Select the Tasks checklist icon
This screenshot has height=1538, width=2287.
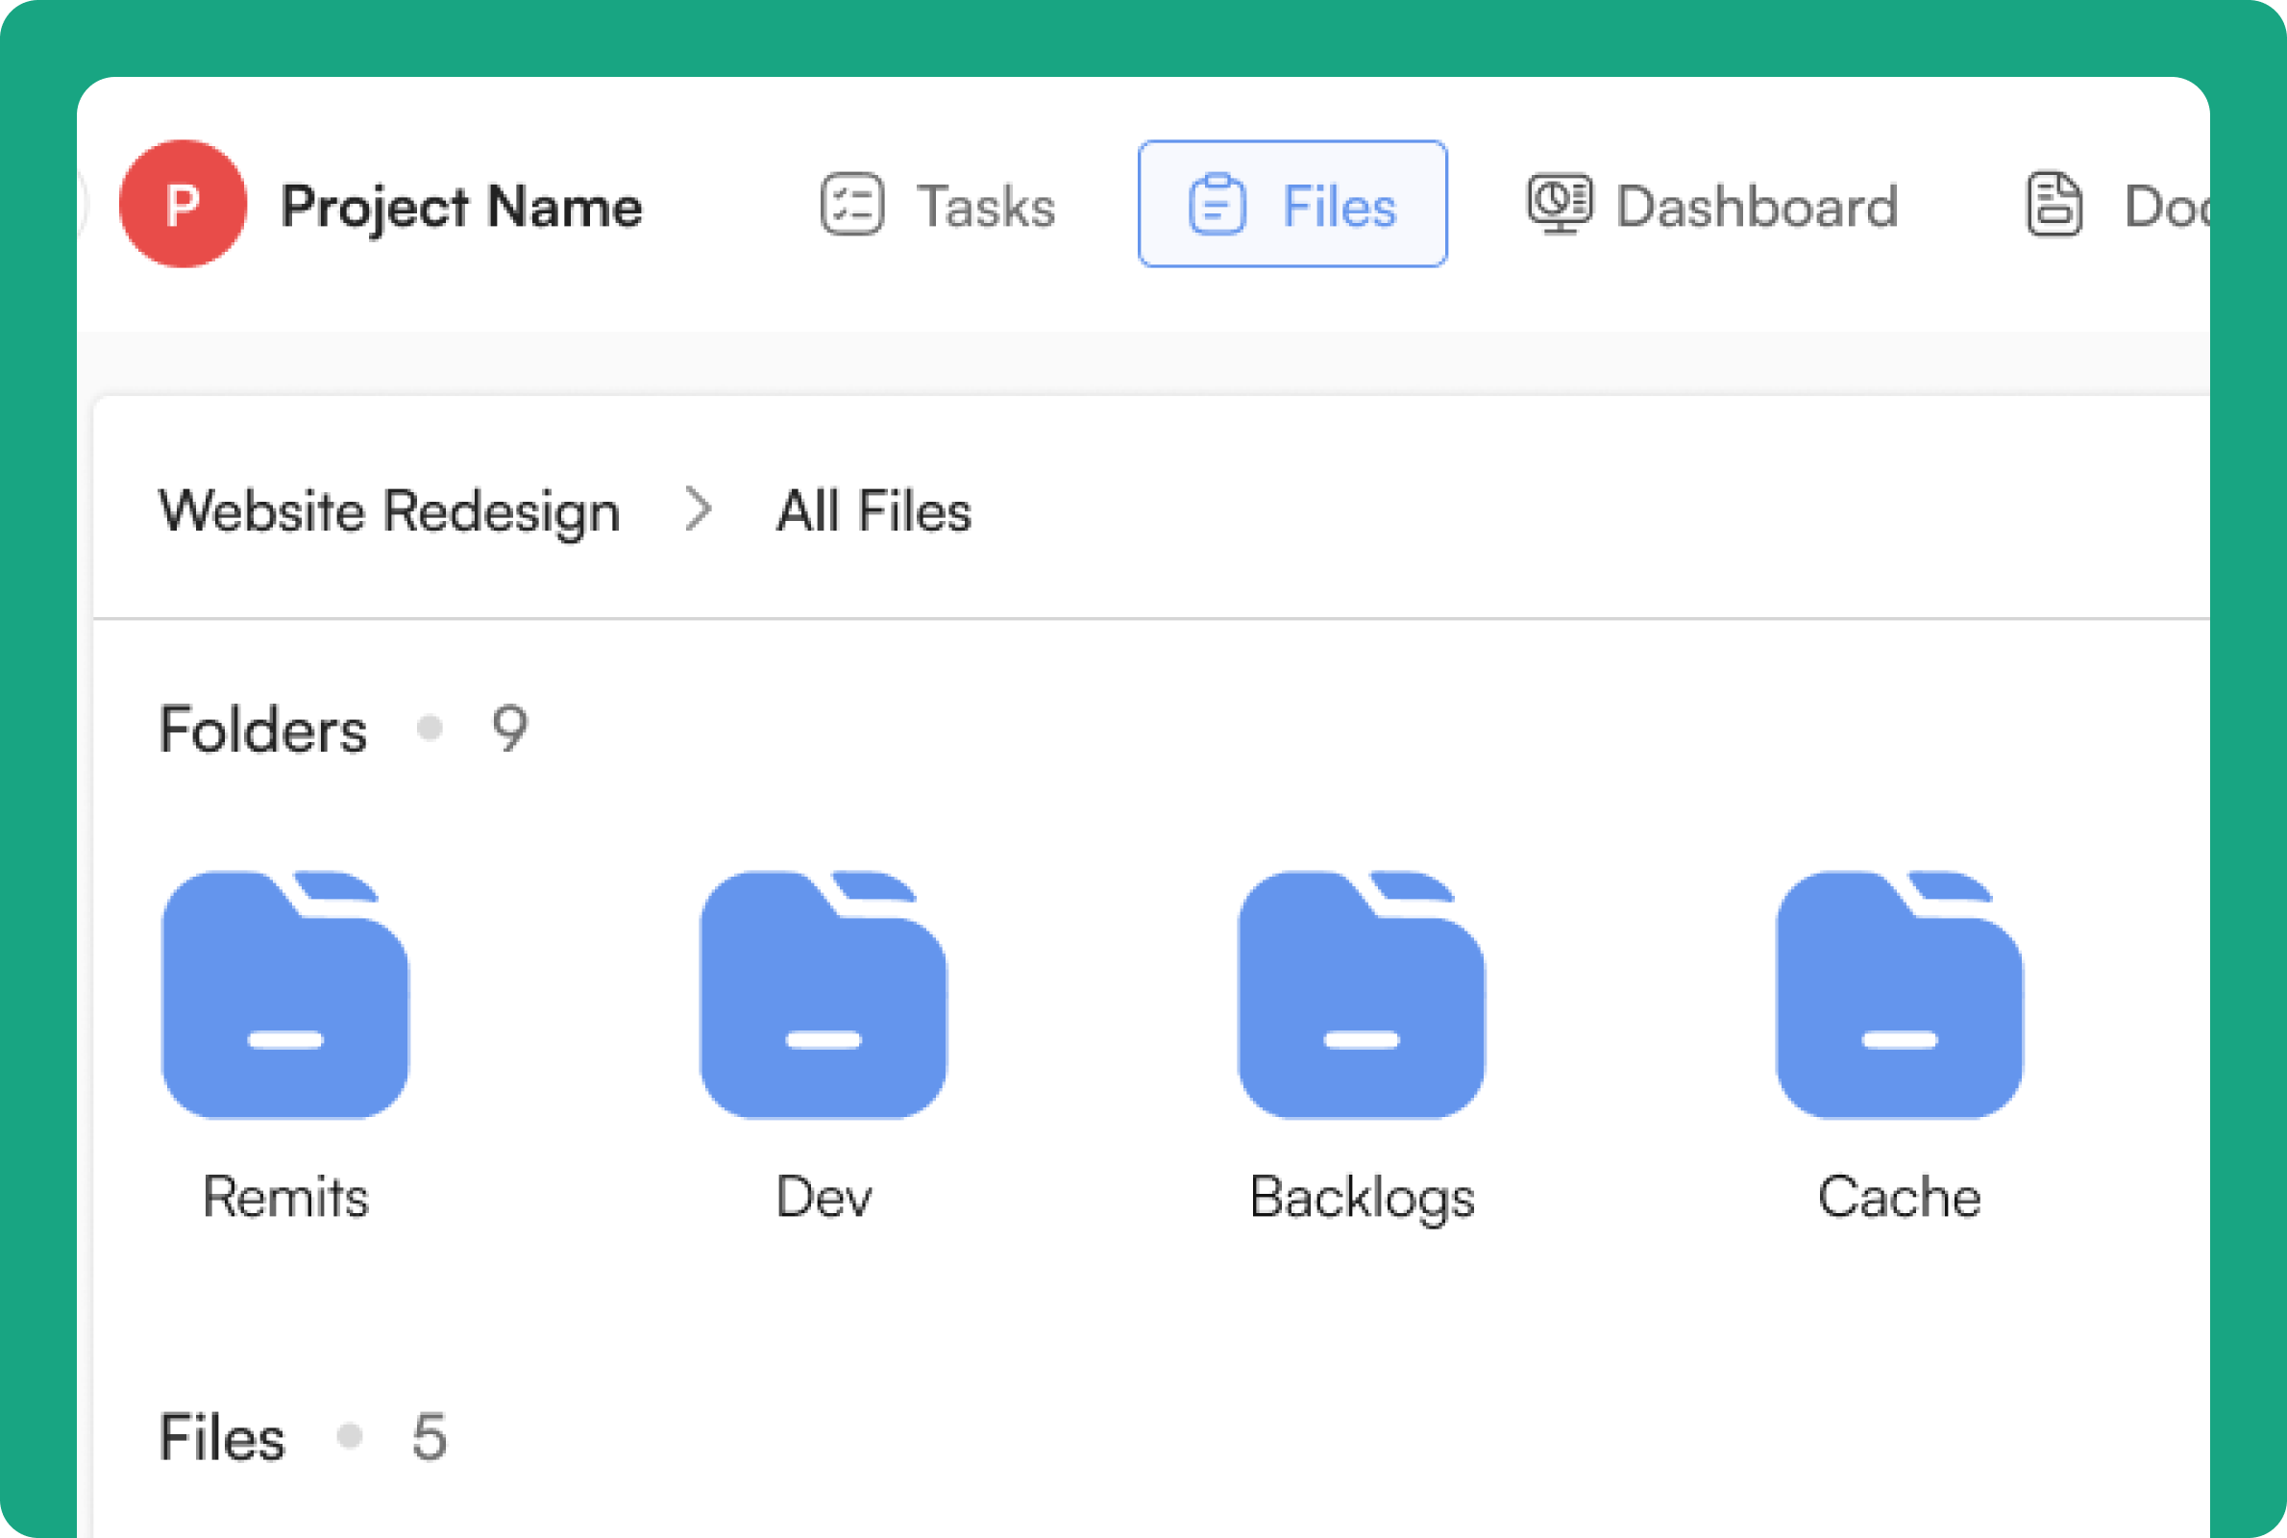tap(853, 205)
